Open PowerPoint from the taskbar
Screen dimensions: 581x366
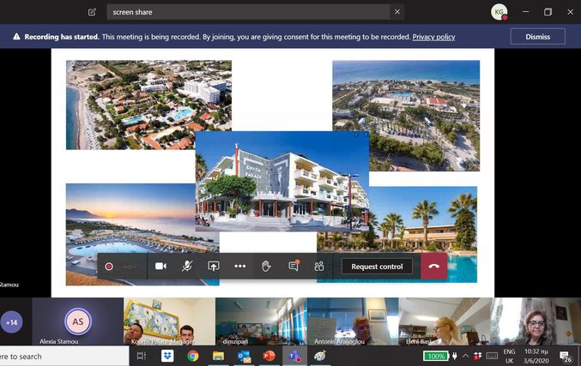coord(269,356)
